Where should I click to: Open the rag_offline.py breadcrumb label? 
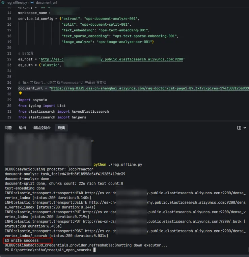pyautogui.click(x=16, y=2)
